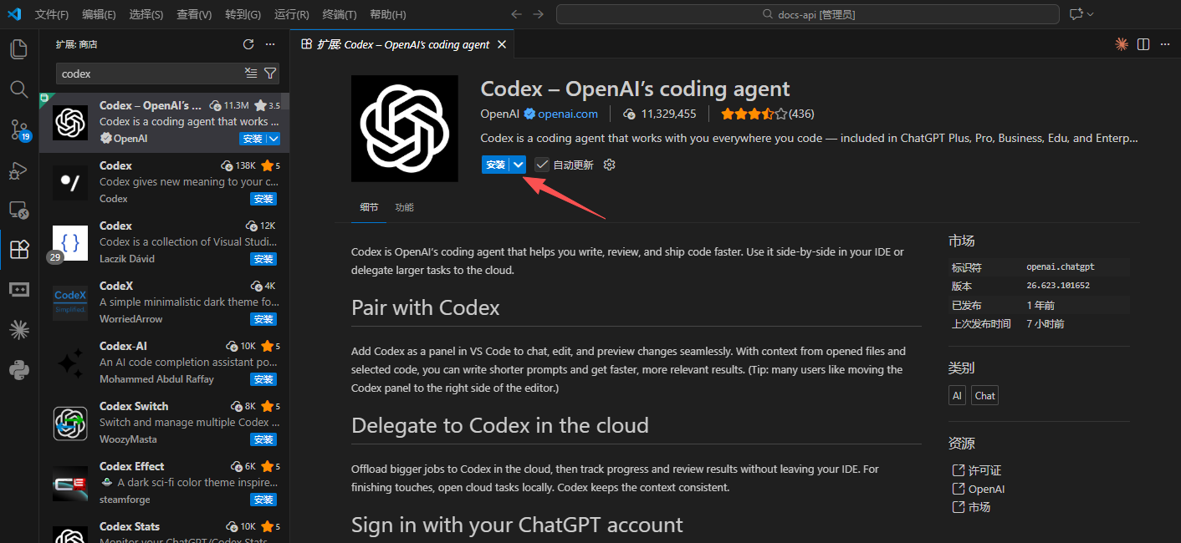The width and height of the screenshot is (1181, 543).
Task: Switch to the 功能 tab
Action: [x=404, y=207]
